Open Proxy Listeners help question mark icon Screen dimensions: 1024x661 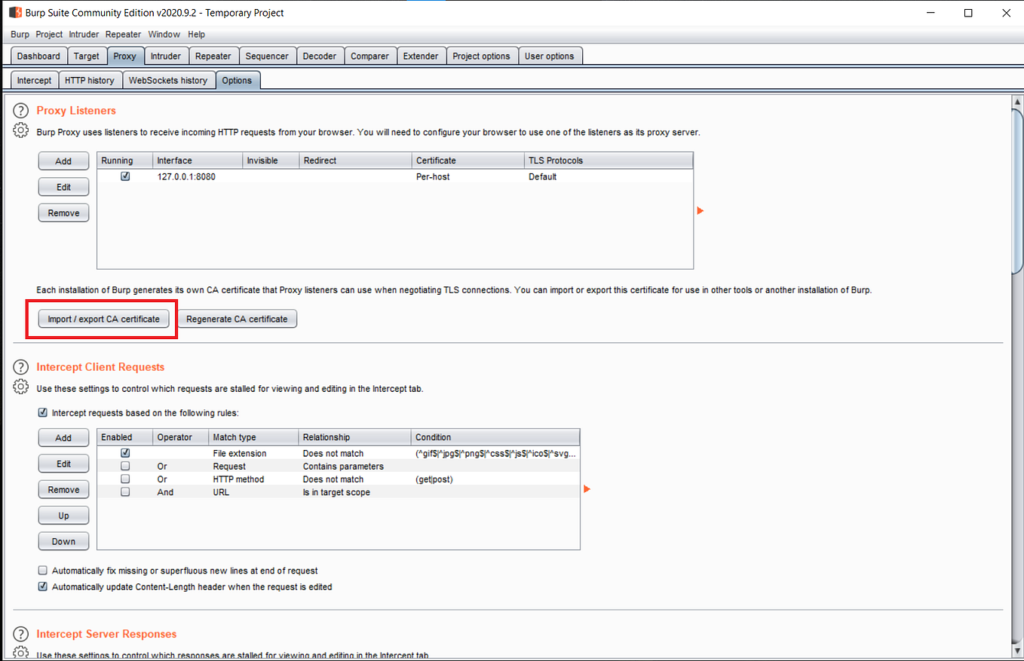(21, 111)
